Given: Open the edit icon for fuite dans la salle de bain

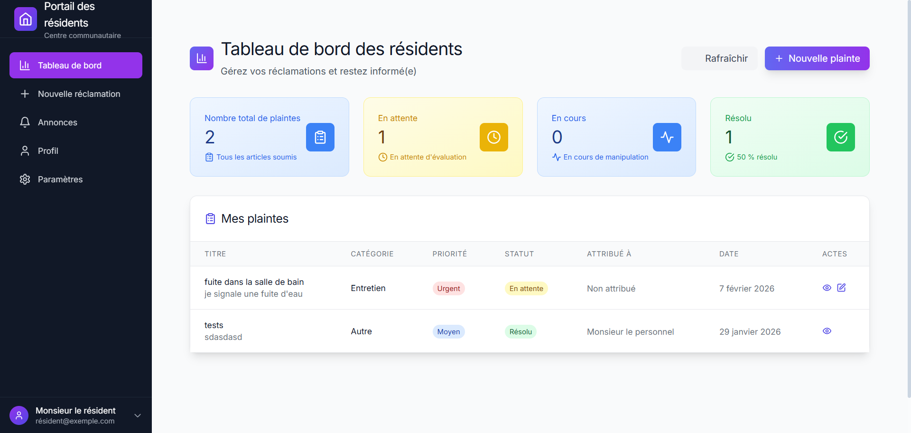Looking at the screenshot, I should click(x=842, y=288).
